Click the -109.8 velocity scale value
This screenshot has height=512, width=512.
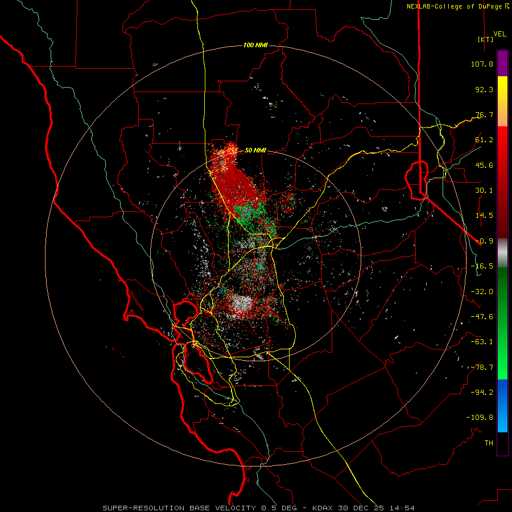pyautogui.click(x=480, y=418)
